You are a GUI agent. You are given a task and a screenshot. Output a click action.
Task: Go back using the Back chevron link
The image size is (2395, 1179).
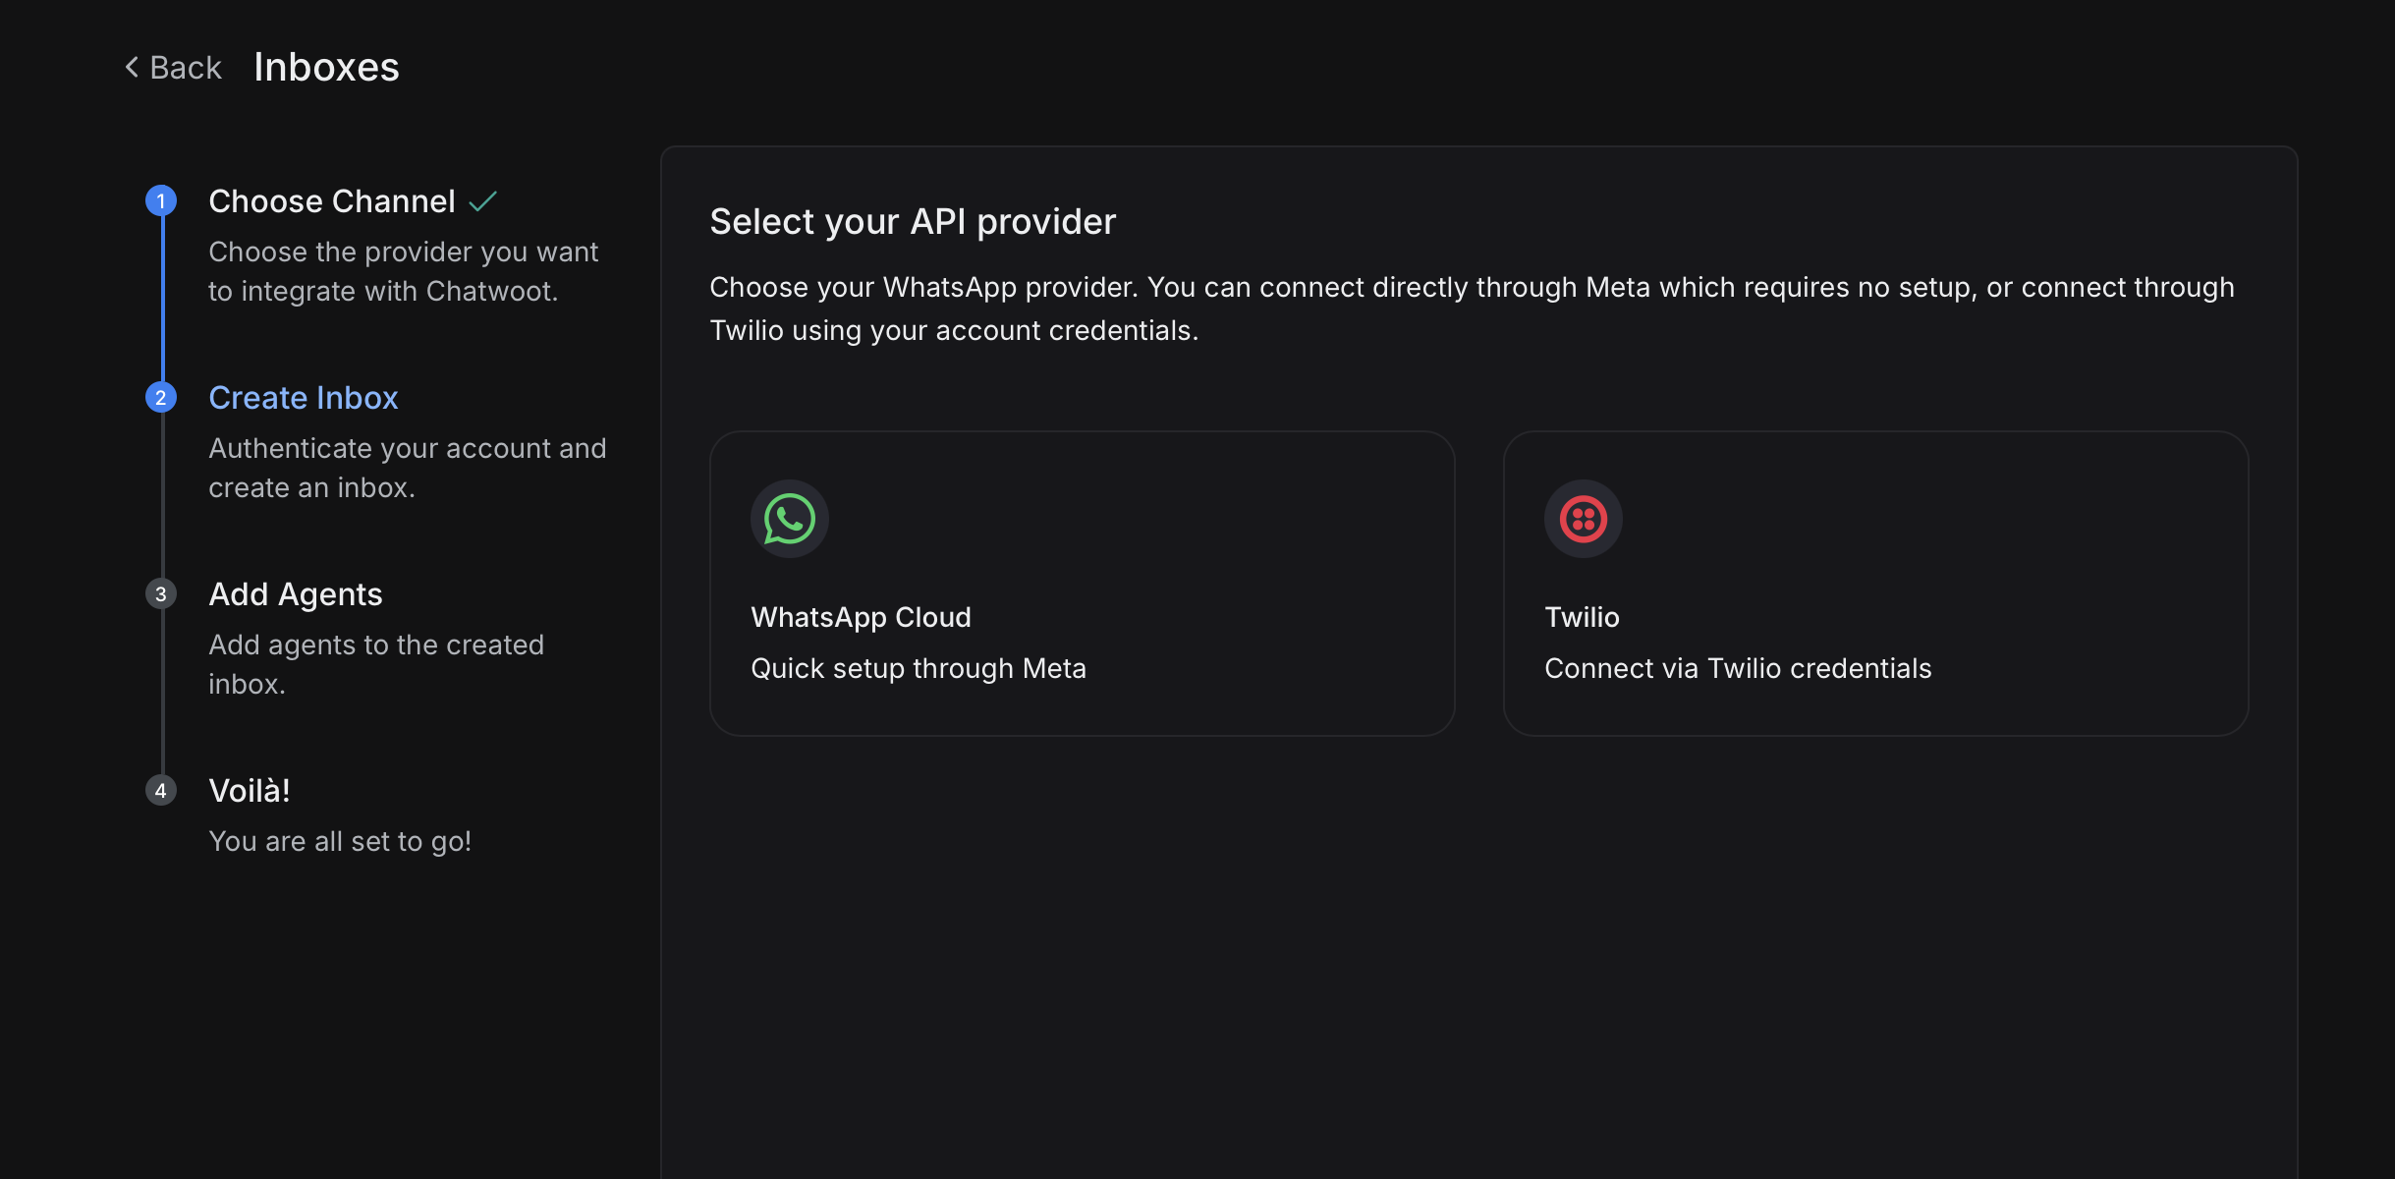pos(173,68)
